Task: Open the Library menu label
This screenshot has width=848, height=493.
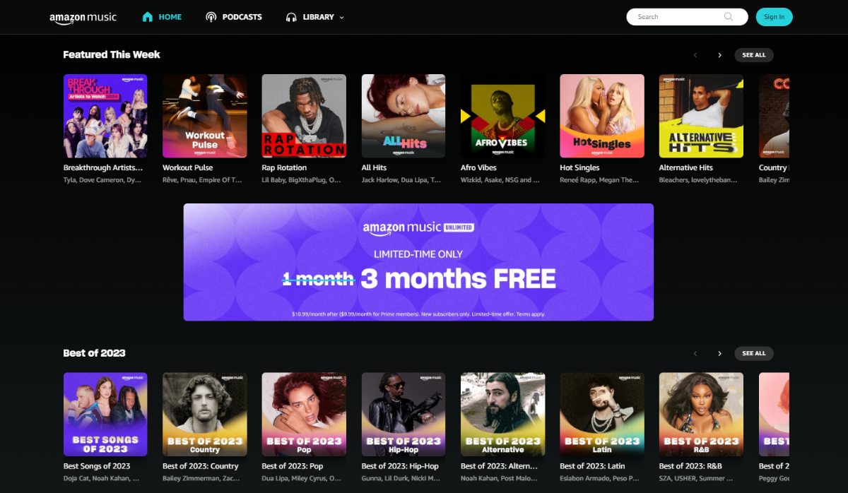Action: (x=318, y=17)
